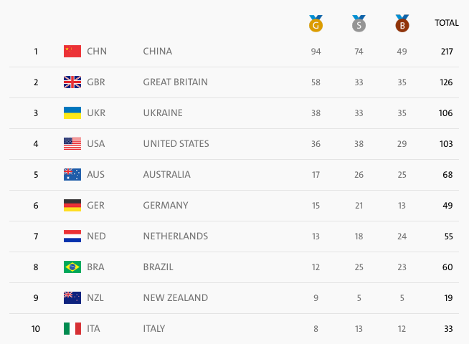Click the Germany flag icon

click(x=72, y=205)
